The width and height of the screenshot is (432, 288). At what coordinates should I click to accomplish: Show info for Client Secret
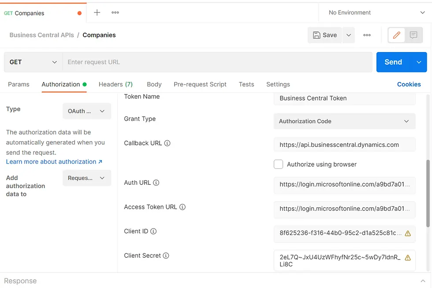point(166,255)
